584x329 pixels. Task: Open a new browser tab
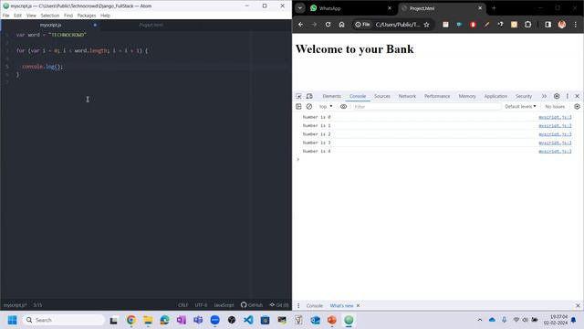(494, 8)
